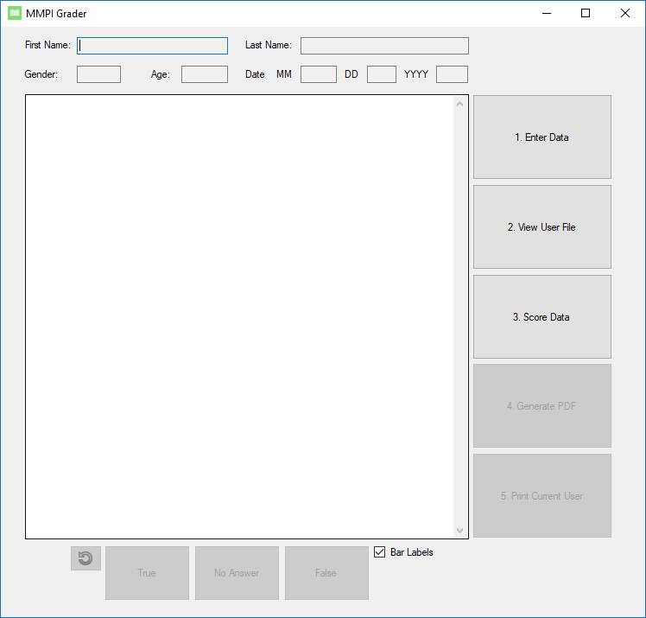Viewport: 646px width, 618px height.
Task: Toggle the Bar Labels checkbox
Action: pyautogui.click(x=379, y=551)
